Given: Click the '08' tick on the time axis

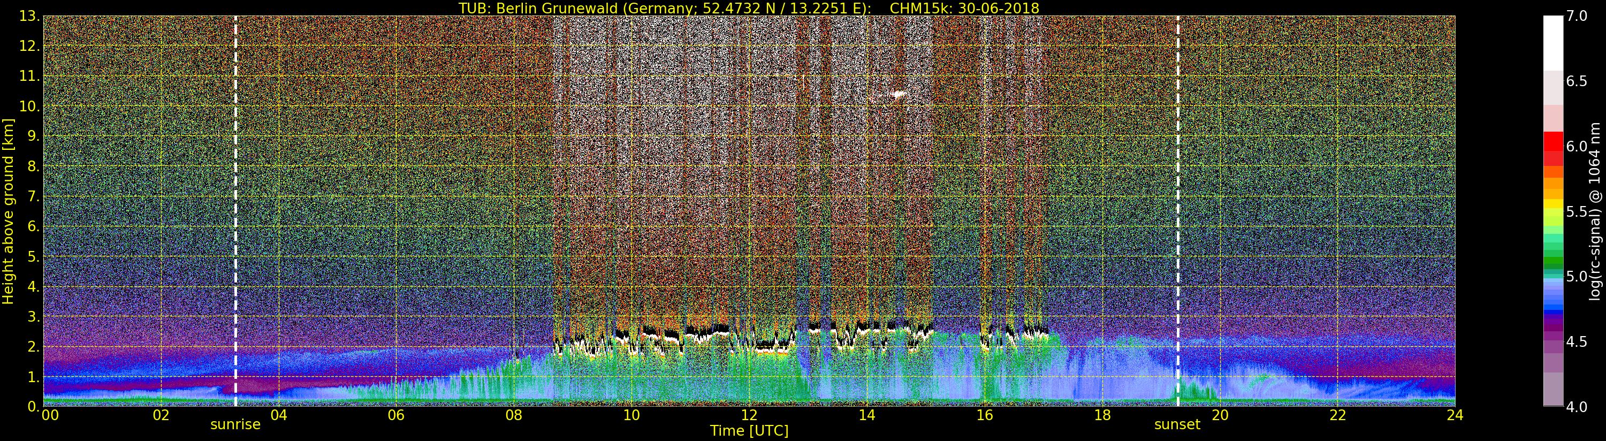Looking at the screenshot, I should [x=514, y=415].
